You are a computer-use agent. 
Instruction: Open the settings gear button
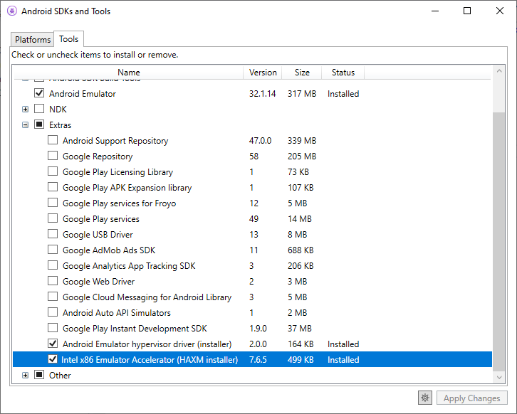tap(425, 398)
